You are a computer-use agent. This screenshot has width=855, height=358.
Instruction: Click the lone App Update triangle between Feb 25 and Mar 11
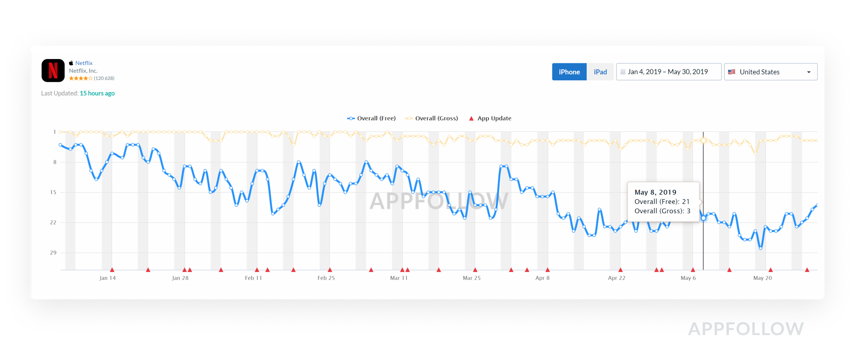tap(371, 270)
